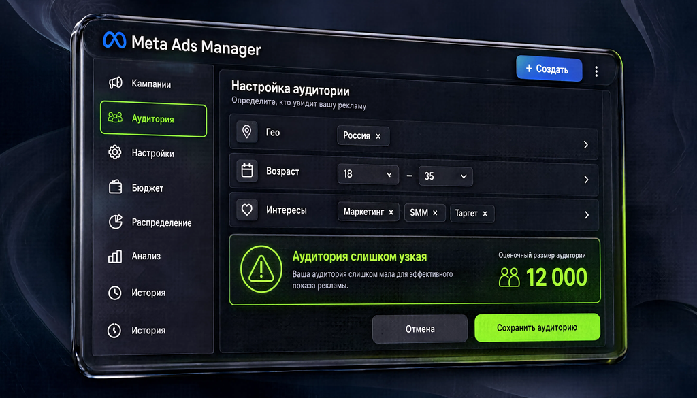The image size is (697, 398).
Task: Click the Таргет tag label
Action: (466, 213)
